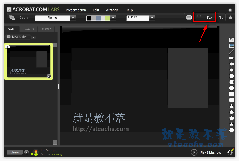
Task: Select the hexagon shape
Action: (232, 130)
